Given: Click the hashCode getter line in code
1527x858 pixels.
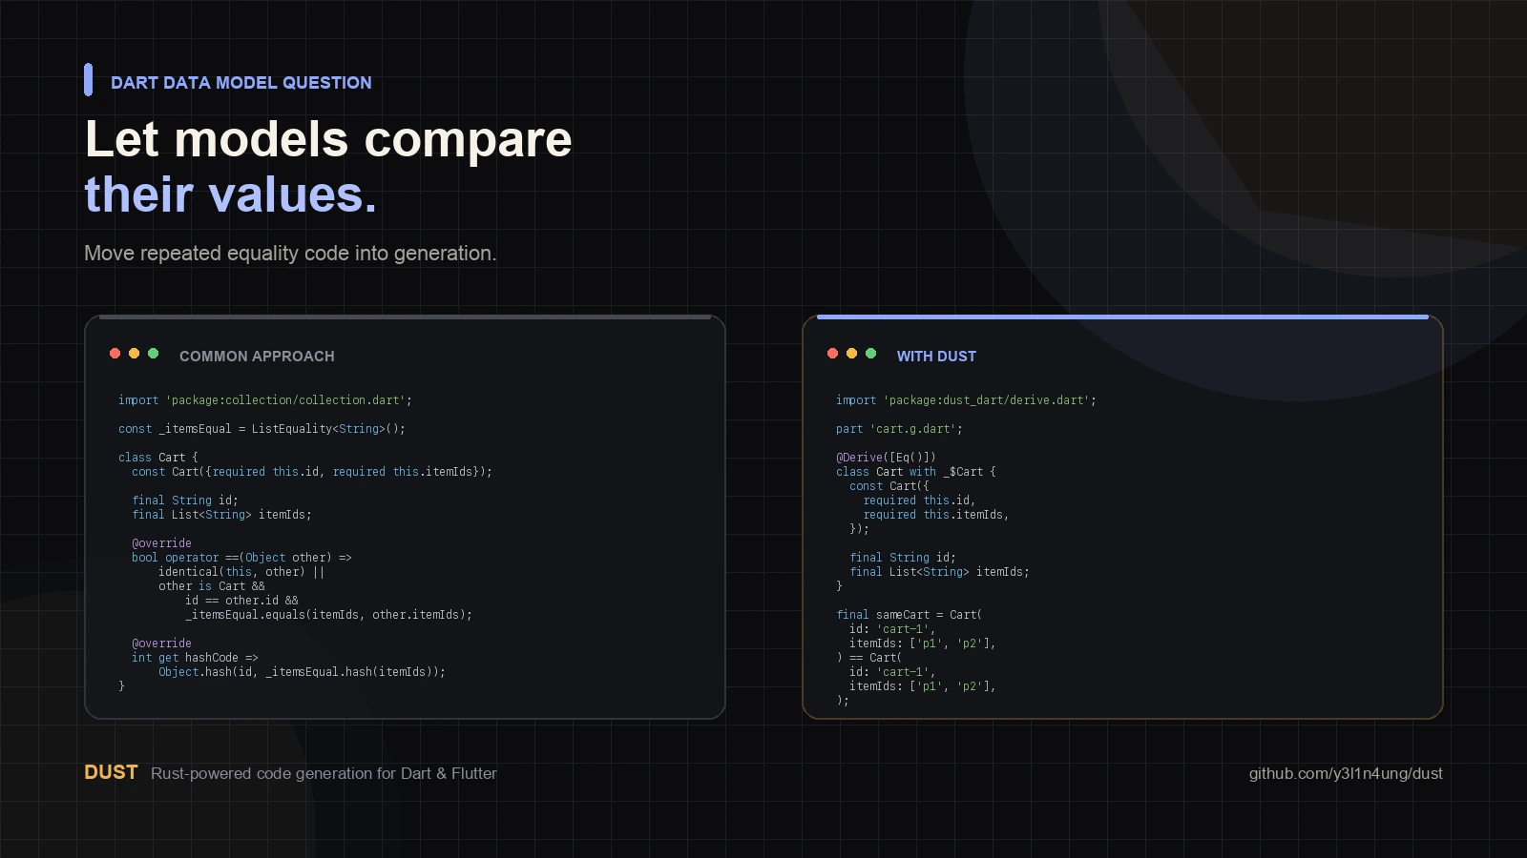Looking at the screenshot, I should [195, 658].
